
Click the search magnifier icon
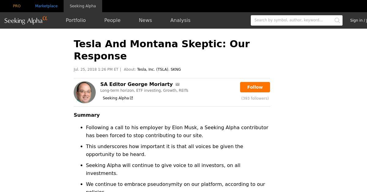coord(337,20)
